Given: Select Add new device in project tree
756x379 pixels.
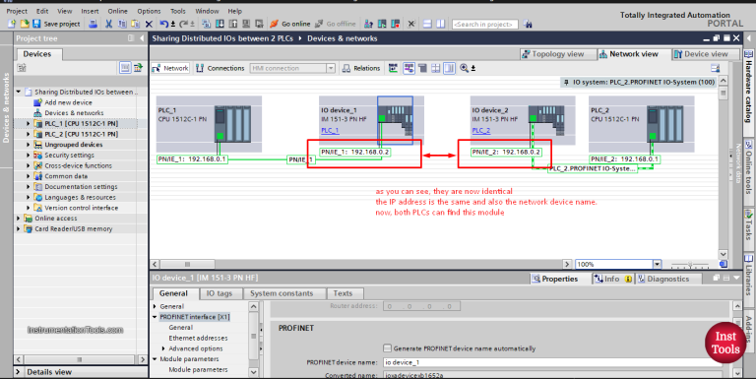Looking at the screenshot, I should 68,102.
